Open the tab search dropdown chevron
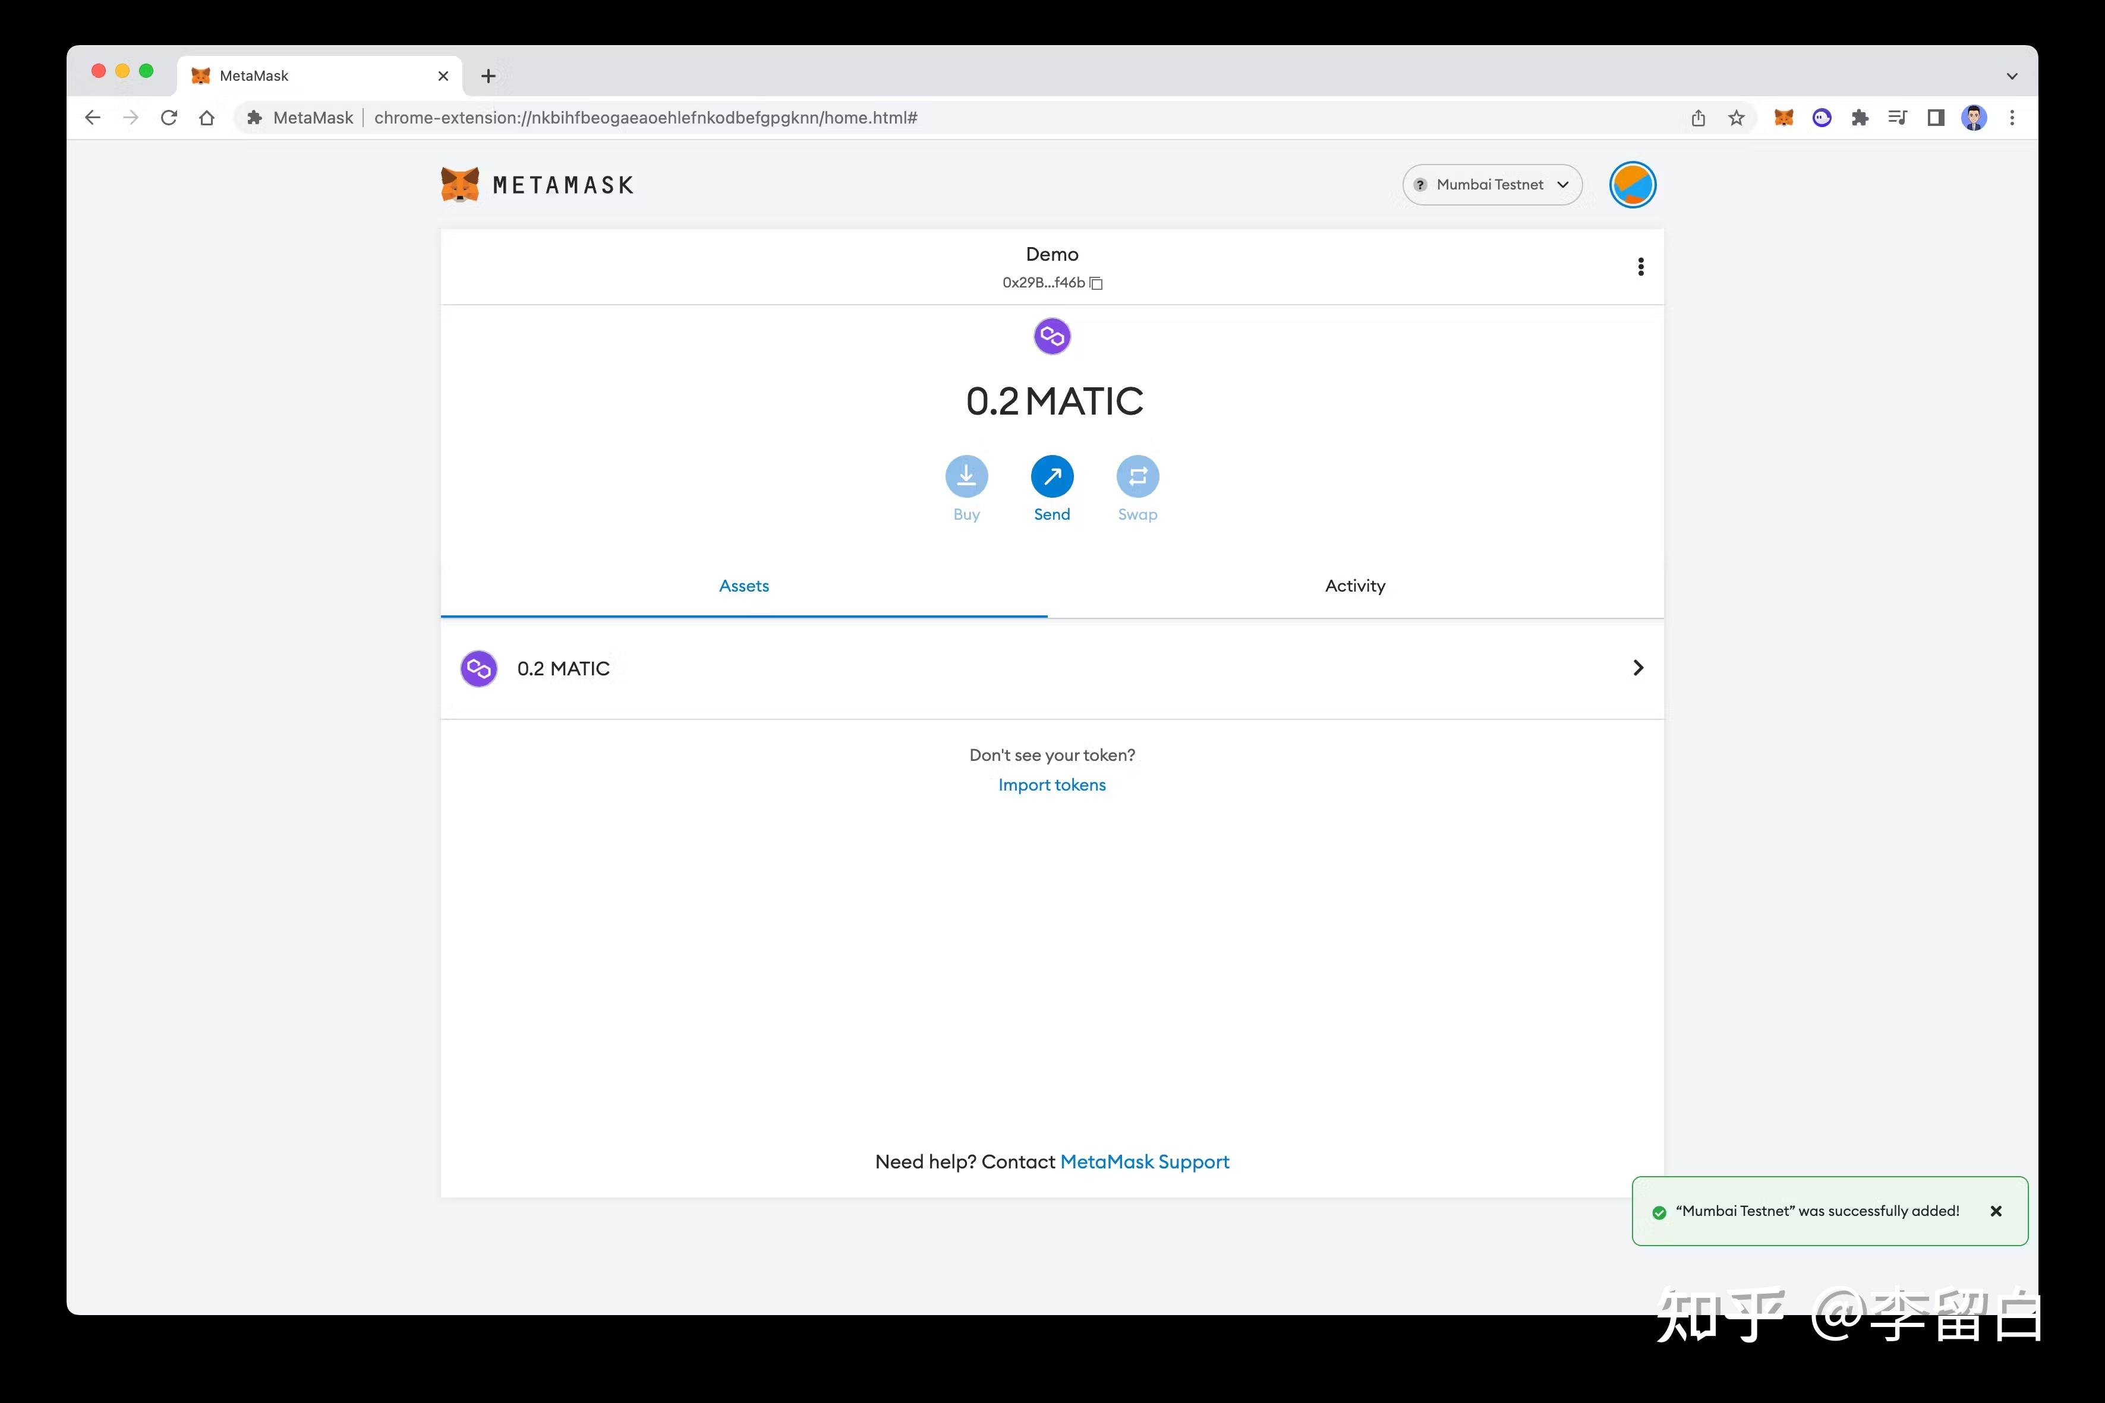 (2012, 76)
